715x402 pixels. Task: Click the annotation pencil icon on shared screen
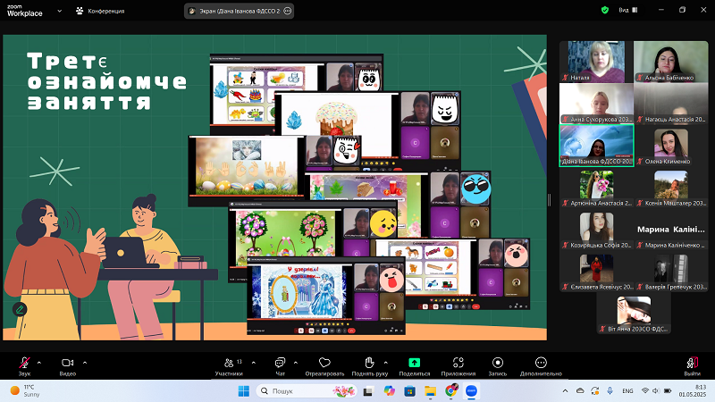pos(20,309)
